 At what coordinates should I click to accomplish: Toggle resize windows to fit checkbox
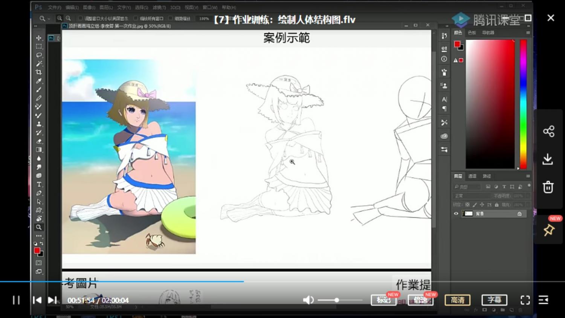(80, 18)
